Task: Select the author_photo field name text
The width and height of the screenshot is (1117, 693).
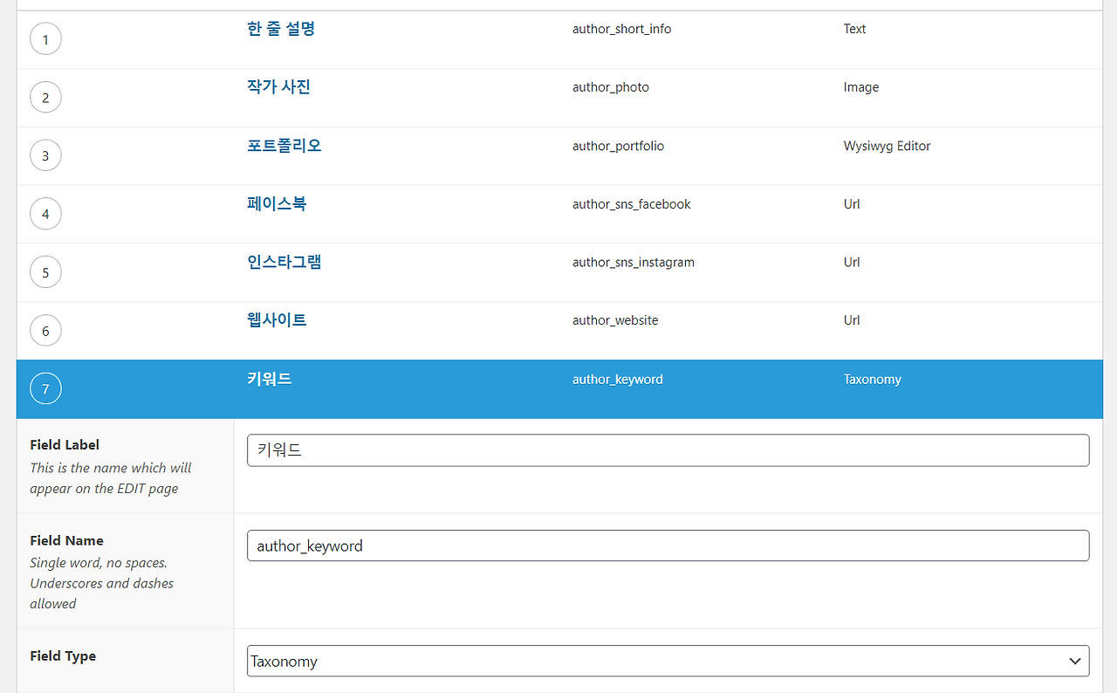Action: click(611, 87)
